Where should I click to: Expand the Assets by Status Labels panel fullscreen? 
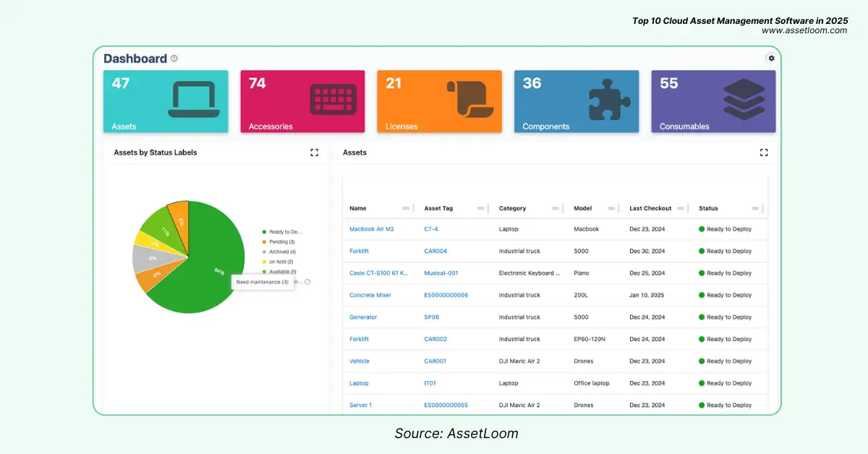[x=314, y=153]
